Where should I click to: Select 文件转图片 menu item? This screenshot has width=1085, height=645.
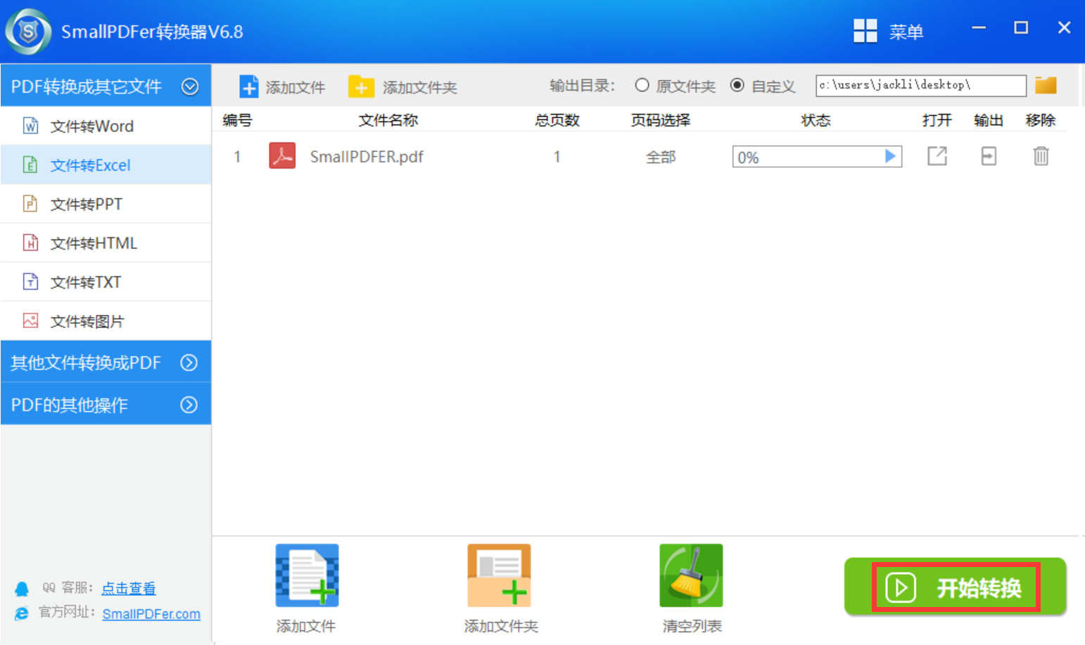click(x=106, y=321)
